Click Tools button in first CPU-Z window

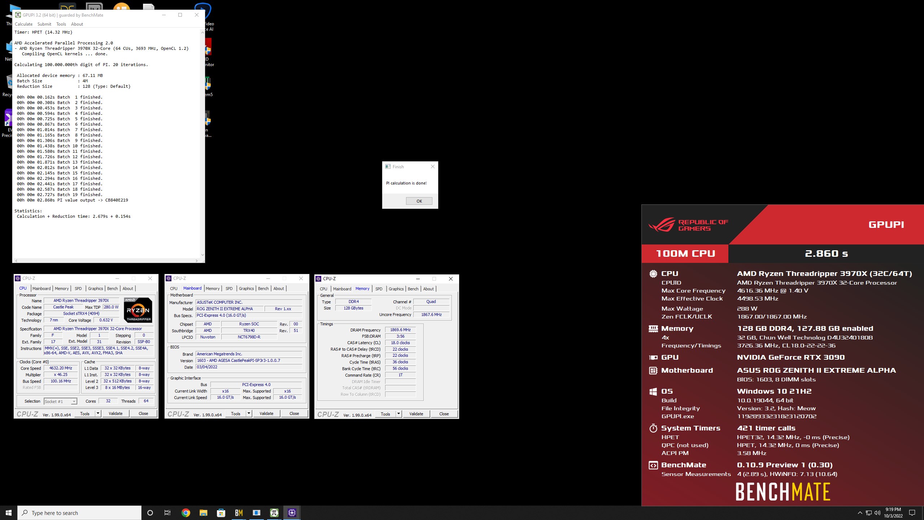(85, 414)
